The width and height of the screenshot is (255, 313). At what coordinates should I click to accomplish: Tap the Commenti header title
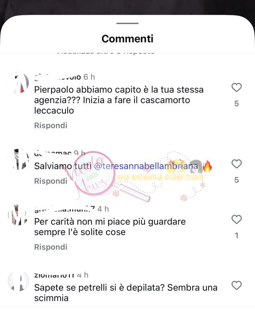(128, 39)
